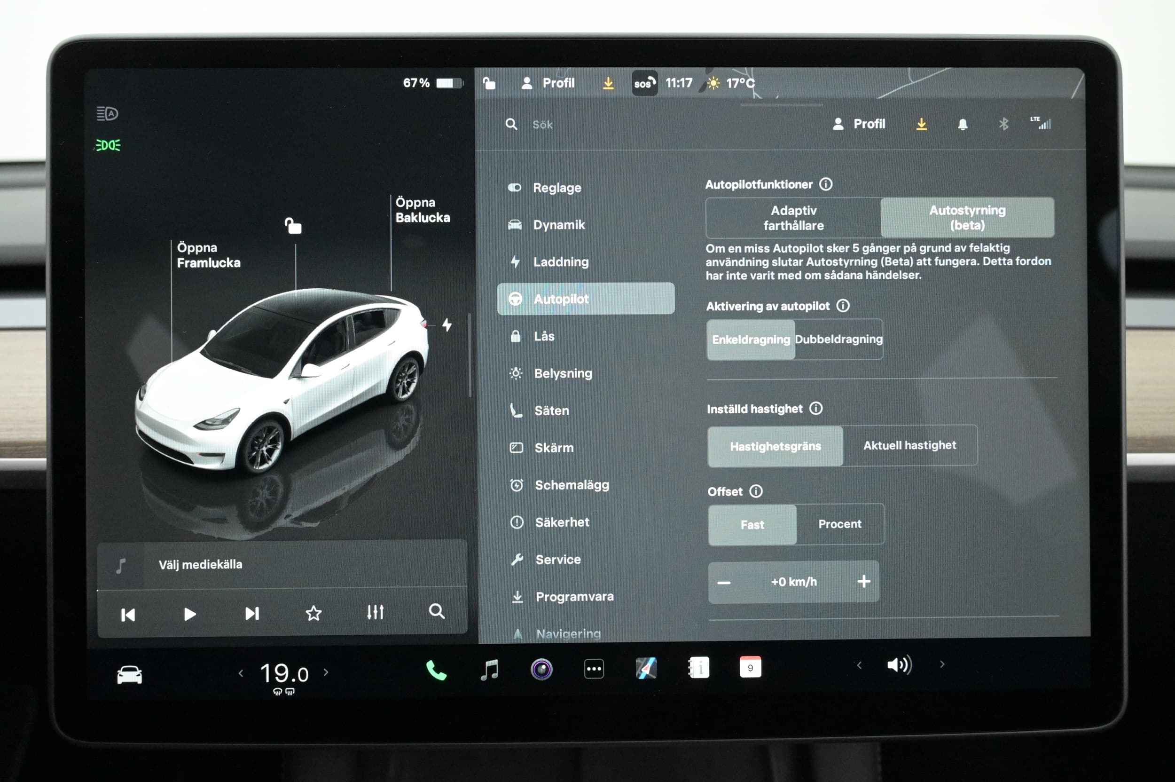The image size is (1175, 782).
Task: Show info for Autopilotfunktioner
Action: pyautogui.click(x=826, y=184)
